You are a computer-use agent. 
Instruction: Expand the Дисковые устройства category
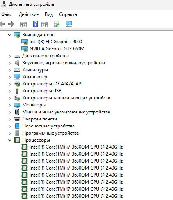coord(9,56)
